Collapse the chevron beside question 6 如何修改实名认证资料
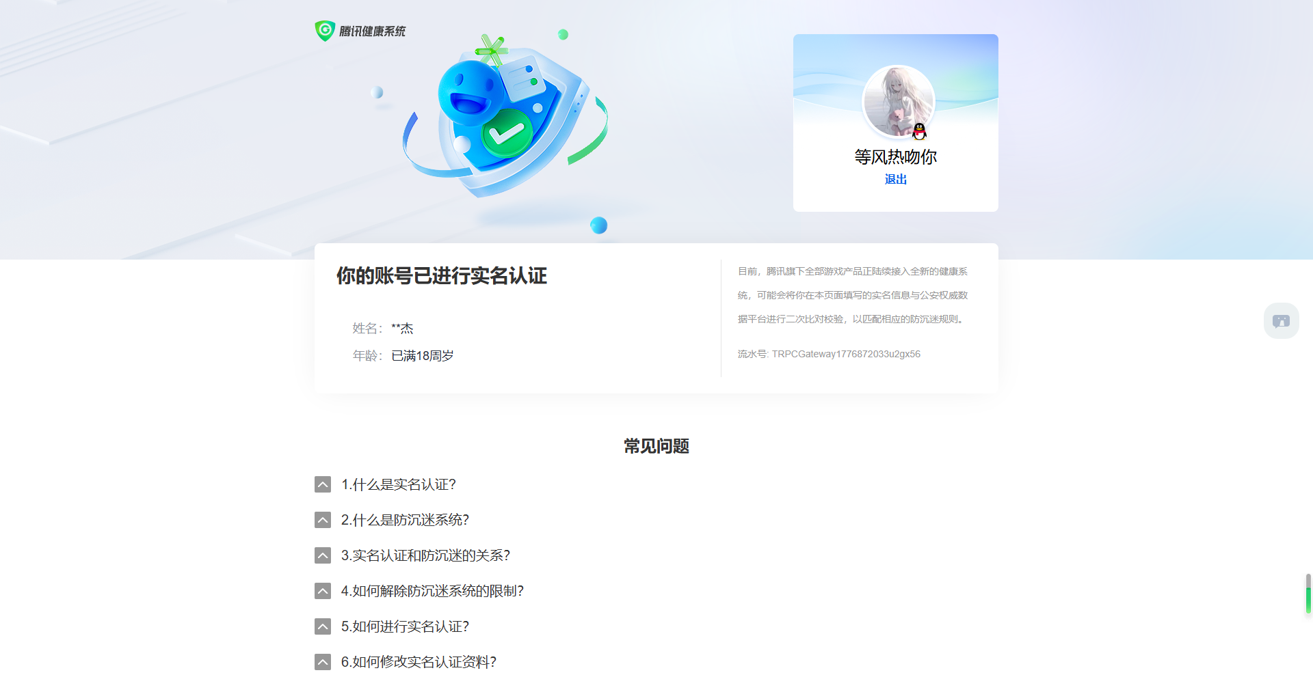1313x677 pixels. pyautogui.click(x=322, y=661)
